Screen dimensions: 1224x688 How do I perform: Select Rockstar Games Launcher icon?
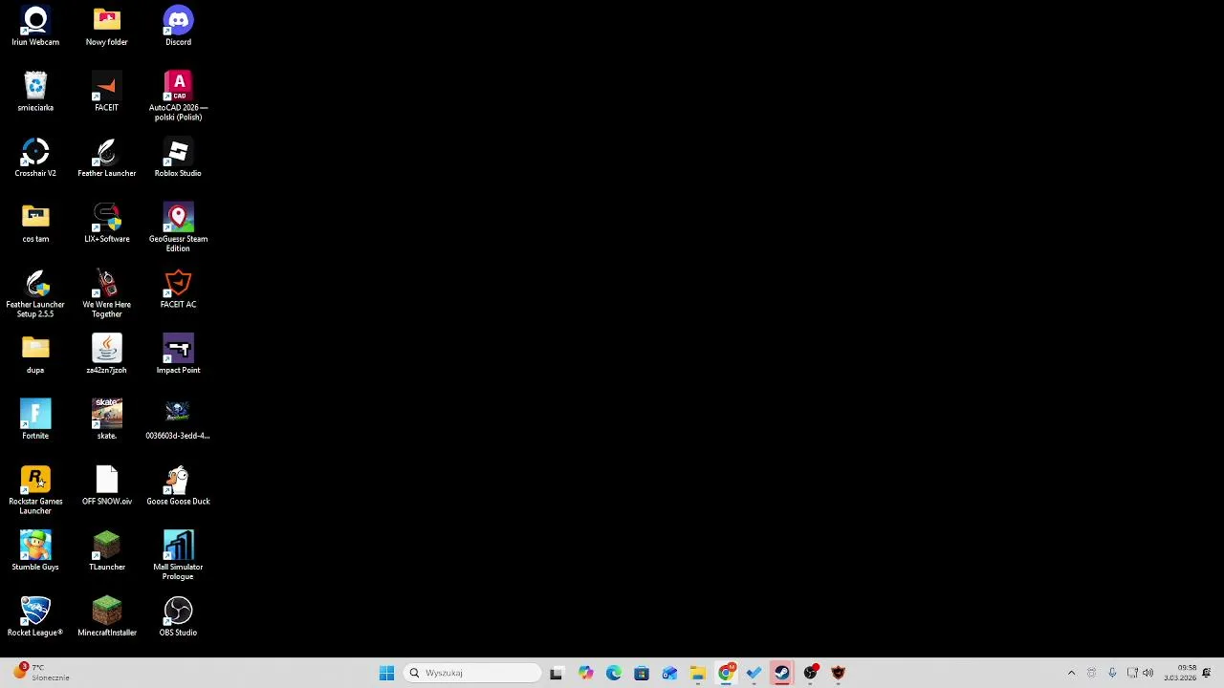pos(35,490)
